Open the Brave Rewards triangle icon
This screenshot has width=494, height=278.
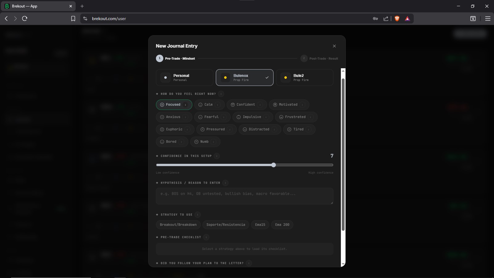[x=407, y=19]
